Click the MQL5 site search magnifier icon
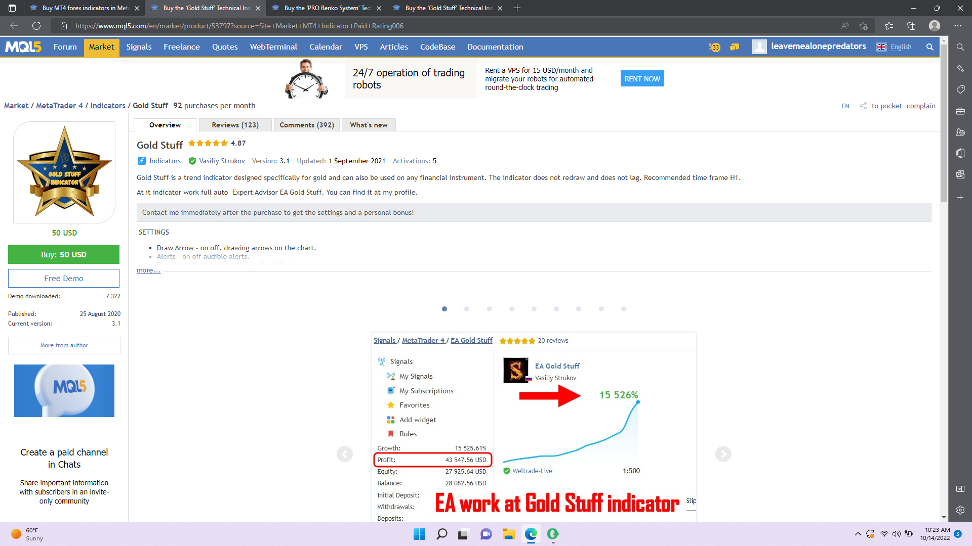The image size is (972, 546). pos(929,47)
